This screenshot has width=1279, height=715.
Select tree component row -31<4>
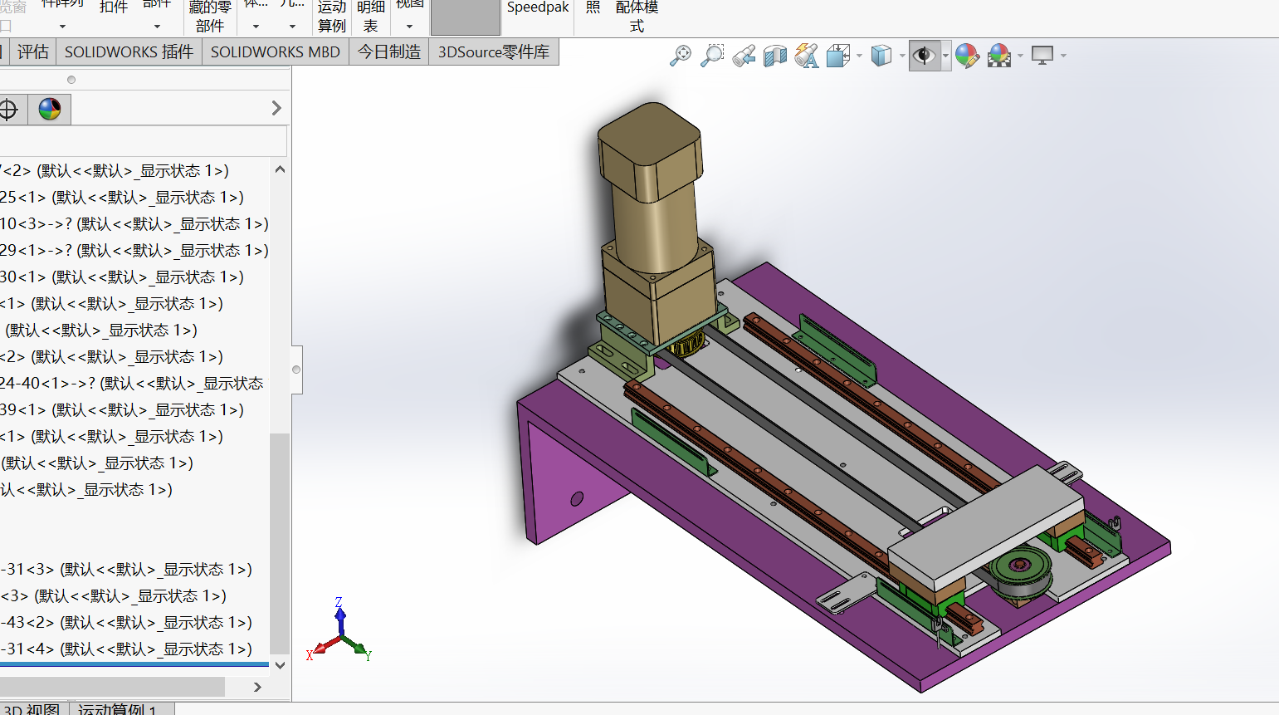tap(126, 649)
